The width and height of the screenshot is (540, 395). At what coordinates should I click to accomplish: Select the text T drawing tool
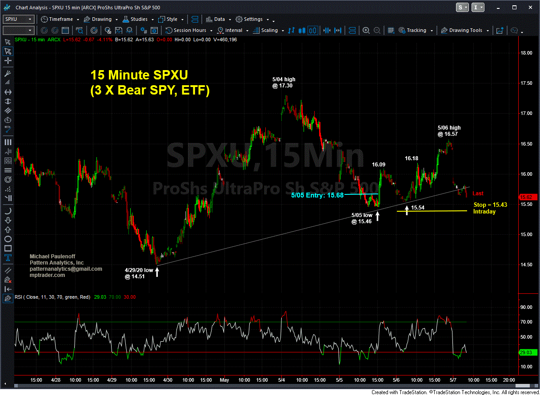click(7, 258)
